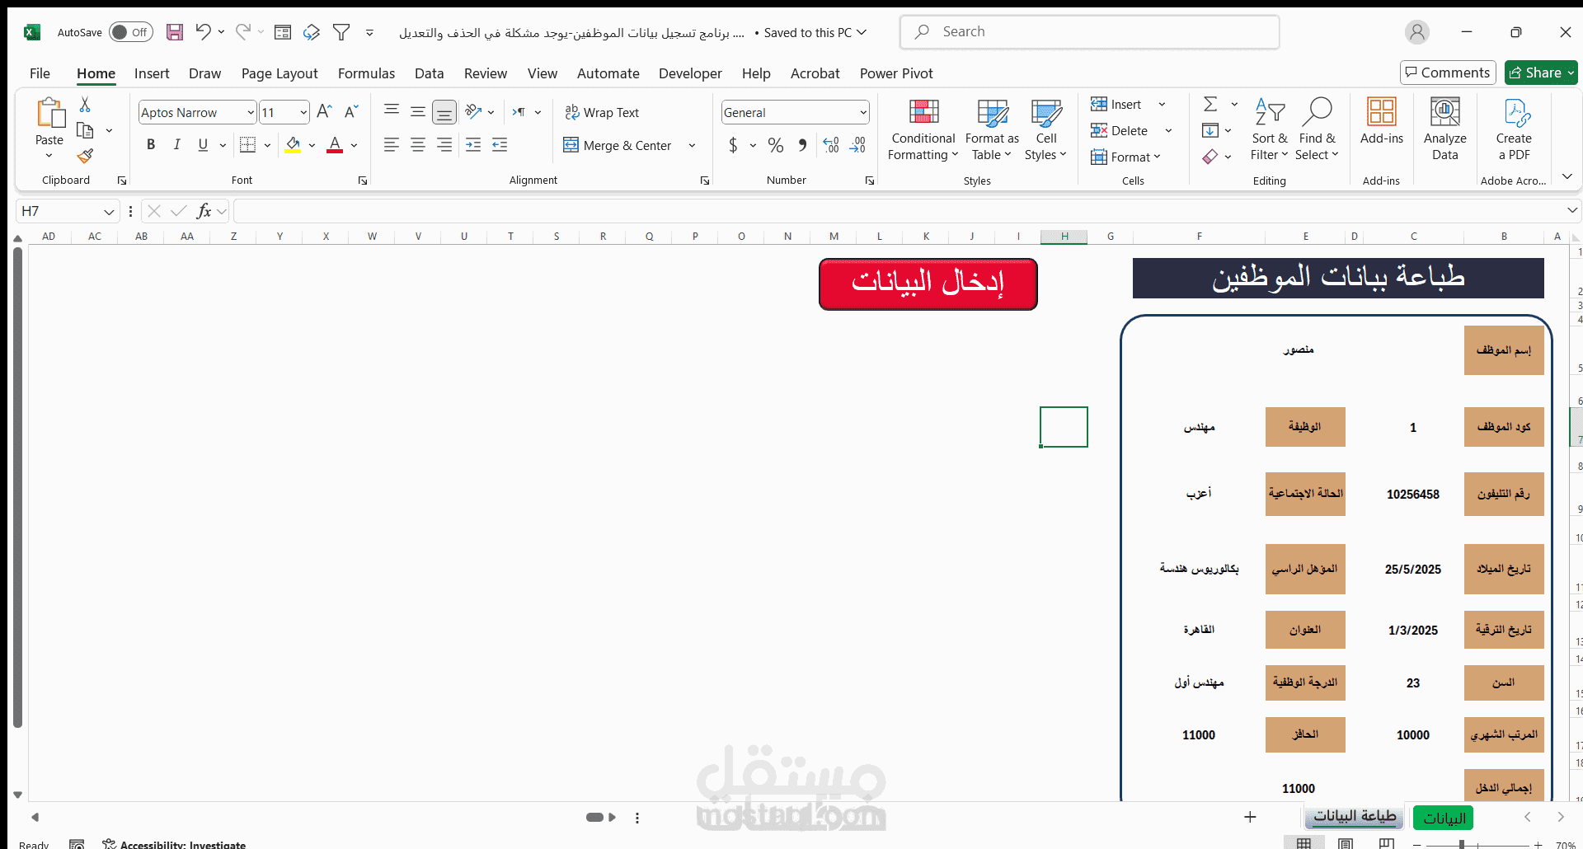Apply Percent Style format

776,146
